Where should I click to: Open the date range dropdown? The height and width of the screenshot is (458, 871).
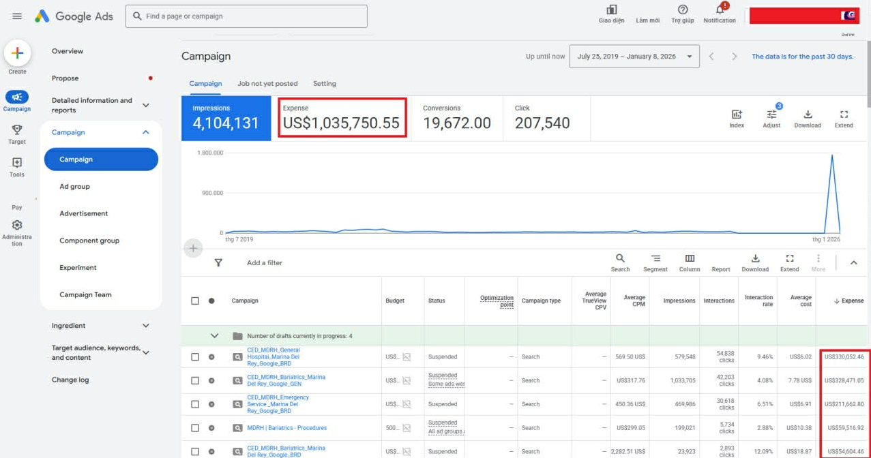point(634,57)
